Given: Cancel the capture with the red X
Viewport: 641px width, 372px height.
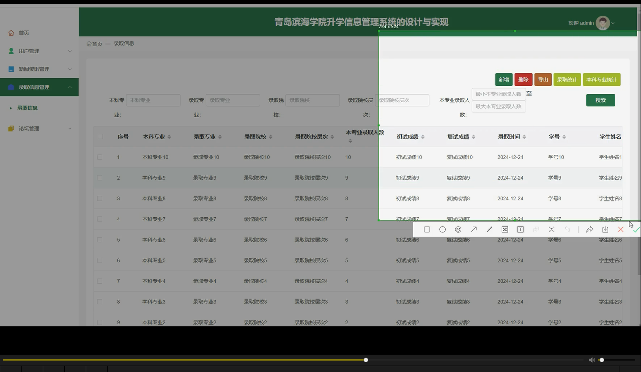Looking at the screenshot, I should coord(620,229).
